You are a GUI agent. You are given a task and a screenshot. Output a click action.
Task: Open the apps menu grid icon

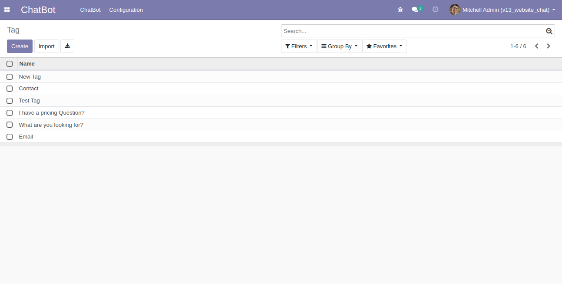coord(7,10)
